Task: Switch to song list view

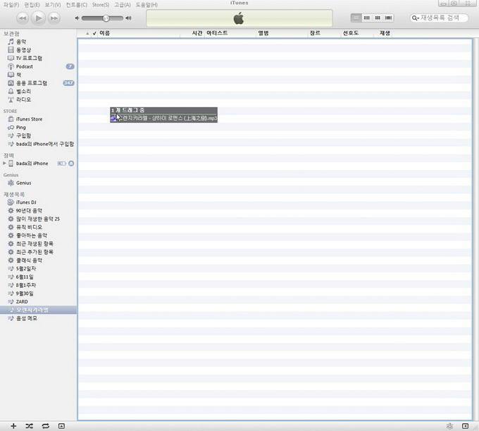Action: (356, 18)
